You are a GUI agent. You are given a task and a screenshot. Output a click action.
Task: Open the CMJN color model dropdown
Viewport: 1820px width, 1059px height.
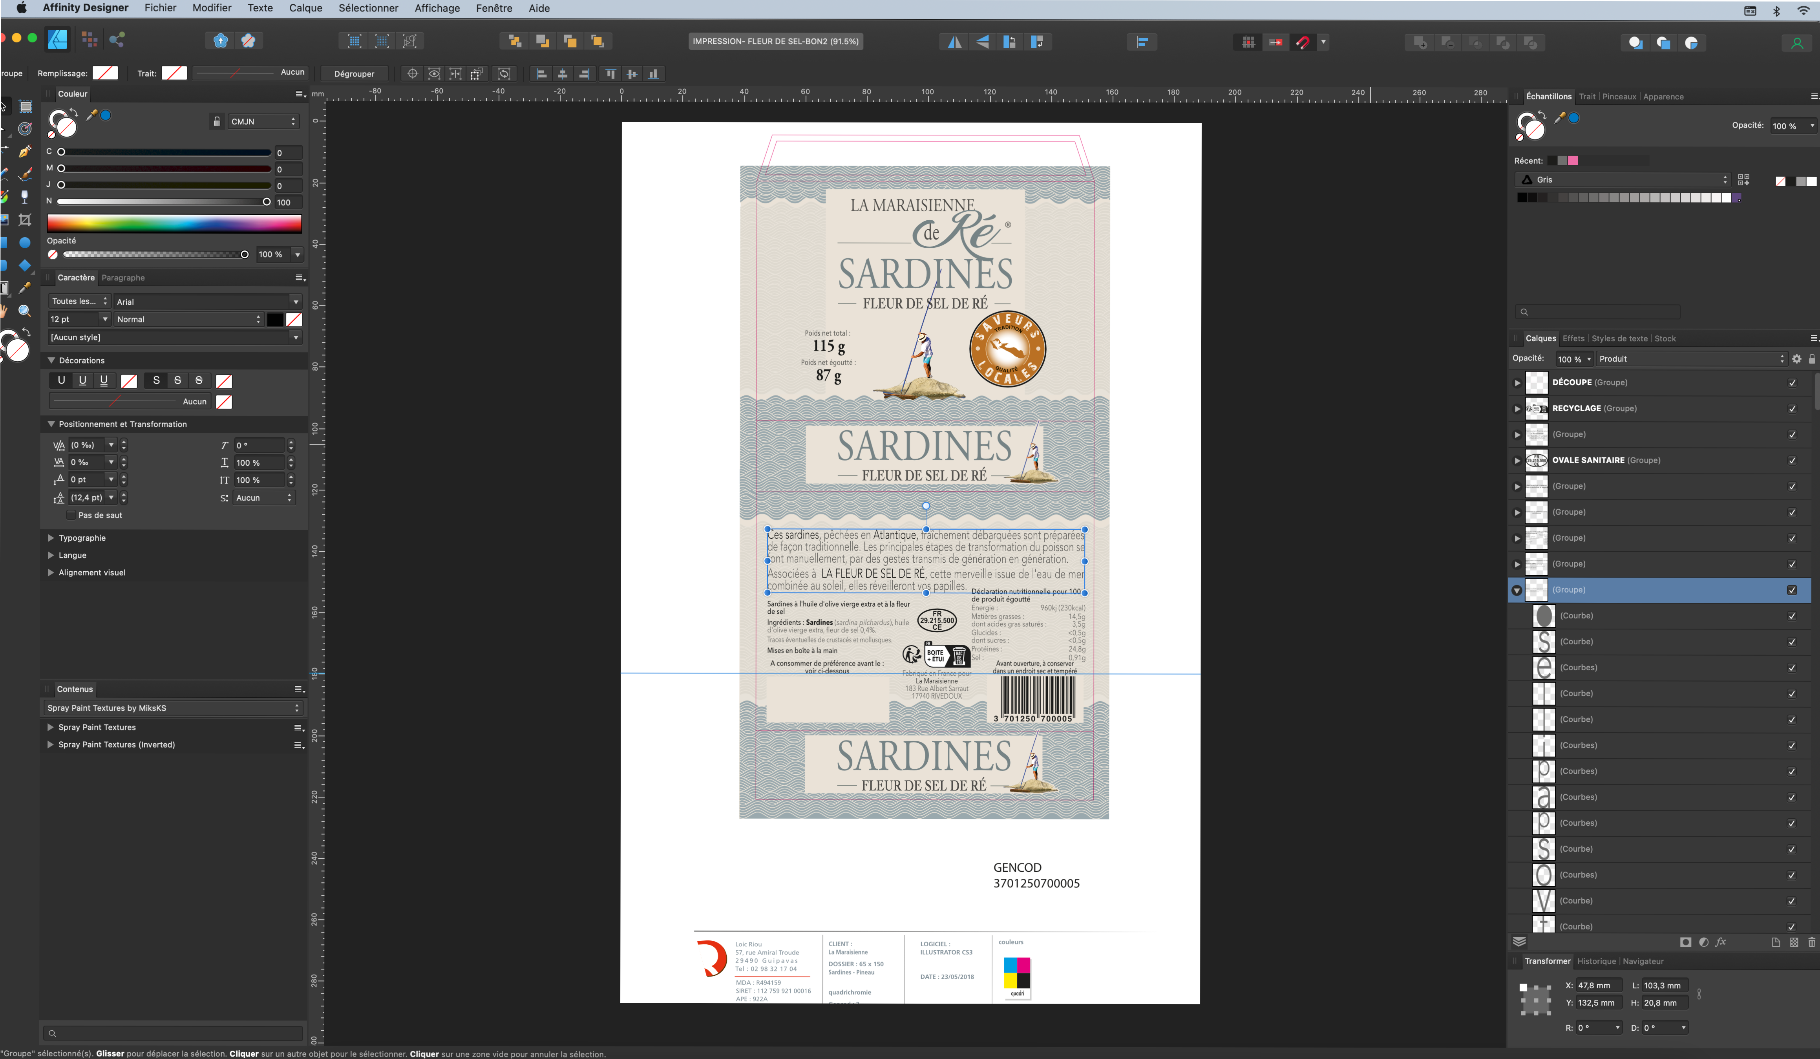coord(263,121)
